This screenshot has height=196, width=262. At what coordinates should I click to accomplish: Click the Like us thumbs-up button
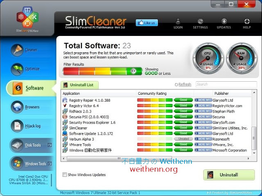147,23
